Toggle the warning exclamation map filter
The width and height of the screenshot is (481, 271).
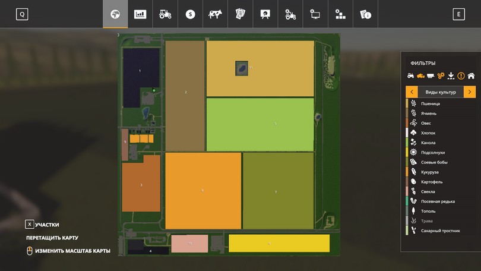[461, 75]
